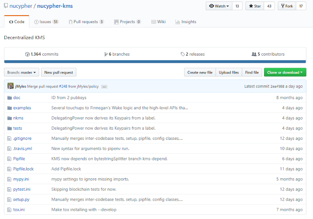Click Create new file button

point(200,72)
